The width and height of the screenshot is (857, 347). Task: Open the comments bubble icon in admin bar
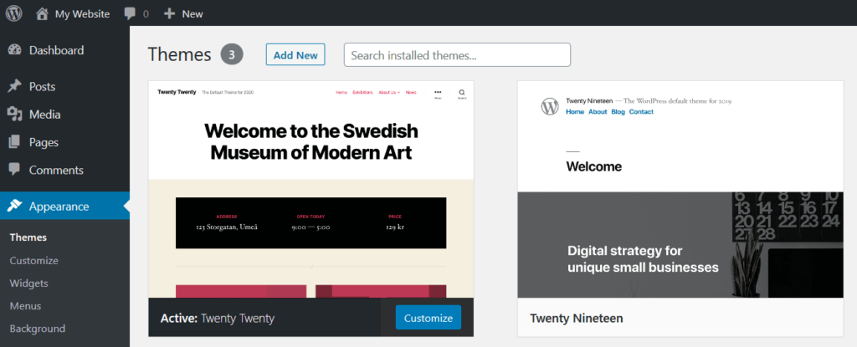[x=130, y=13]
